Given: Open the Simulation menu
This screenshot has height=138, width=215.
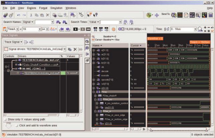Looking at the screenshot, I should tap(56, 8).
